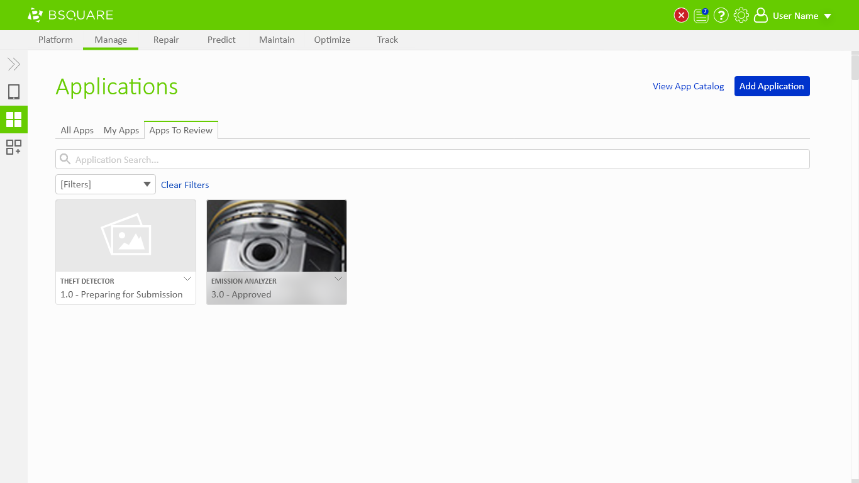Open the notifications list icon
Viewport: 859px width, 483px height.
click(x=701, y=16)
